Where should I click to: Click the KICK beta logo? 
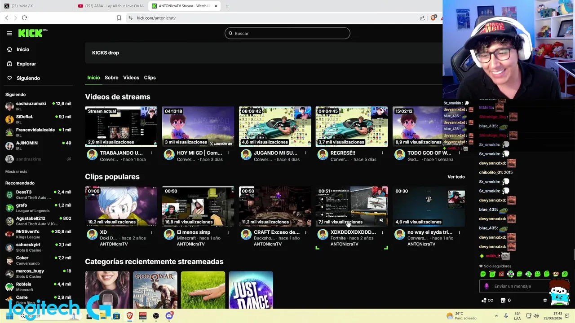point(33,33)
